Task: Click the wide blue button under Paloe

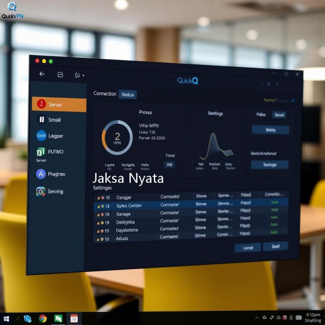Action: 270,130
